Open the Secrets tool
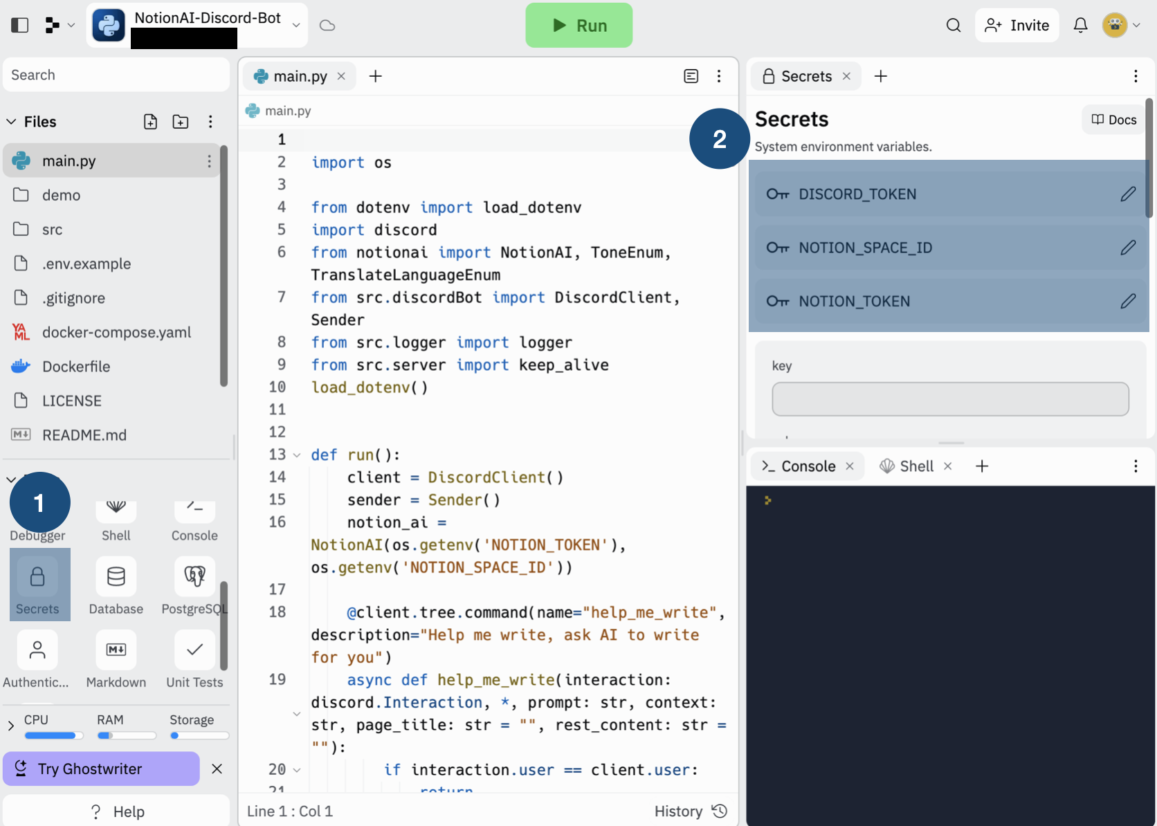Screen dimensions: 1157x826 (x=38, y=585)
